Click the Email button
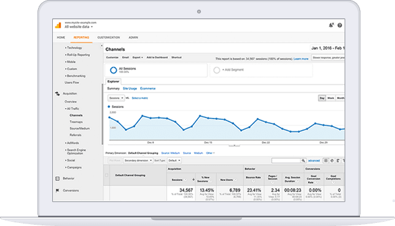395x226 pixels. (125, 58)
